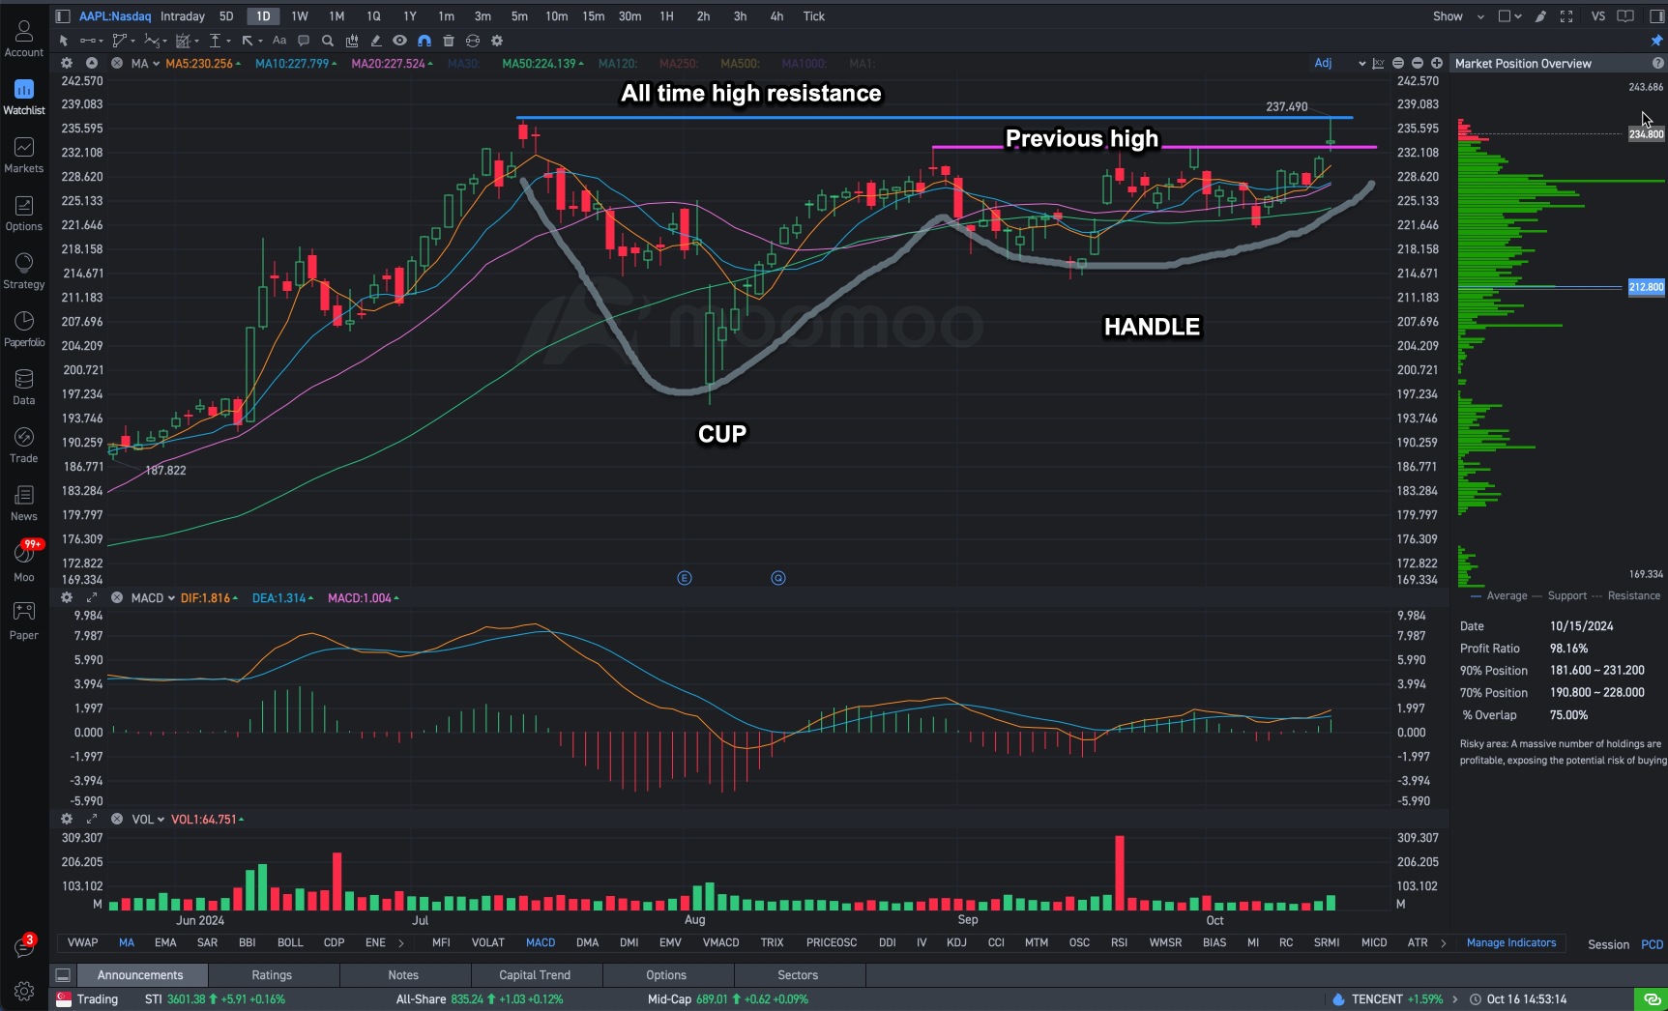Viewport: 1668px width, 1011px height.
Task: Expand the VOL indicator dropdown
Action: pyautogui.click(x=148, y=819)
